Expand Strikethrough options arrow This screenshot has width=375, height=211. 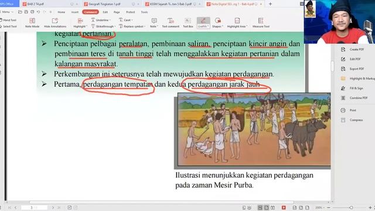[x=115, y=26]
